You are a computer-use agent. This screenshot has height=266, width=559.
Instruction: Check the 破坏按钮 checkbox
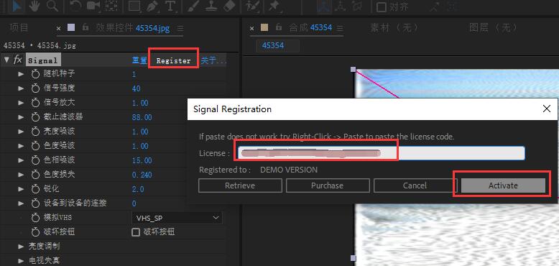[x=136, y=232]
